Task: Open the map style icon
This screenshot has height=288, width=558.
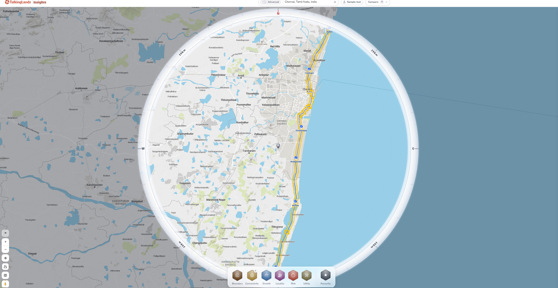Action: (x=5, y=275)
